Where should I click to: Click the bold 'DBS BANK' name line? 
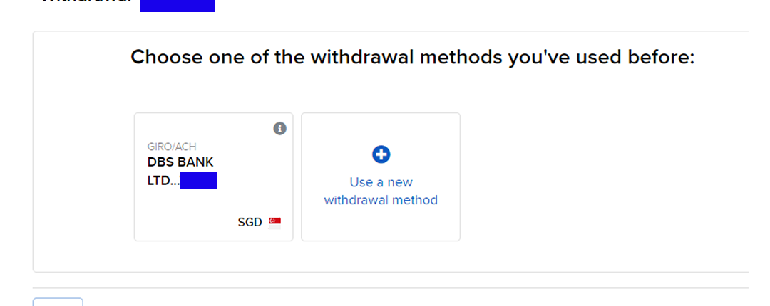pyautogui.click(x=180, y=162)
